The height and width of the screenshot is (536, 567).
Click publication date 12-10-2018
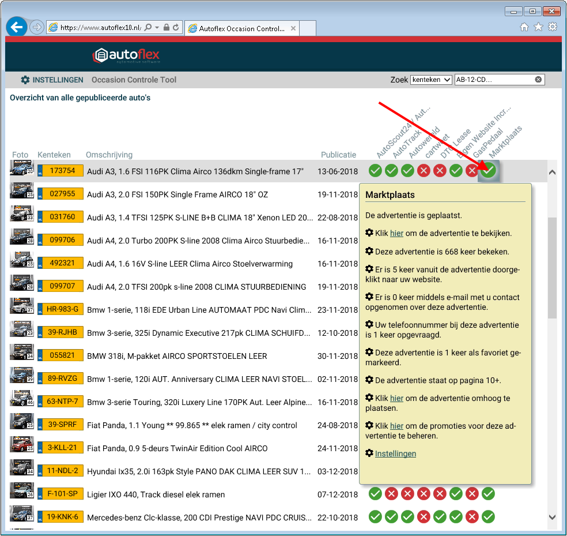click(x=338, y=333)
